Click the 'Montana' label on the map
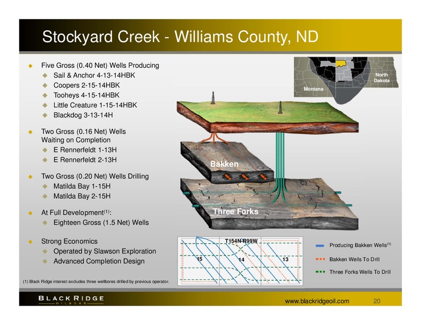421x325 pixels. (314, 89)
